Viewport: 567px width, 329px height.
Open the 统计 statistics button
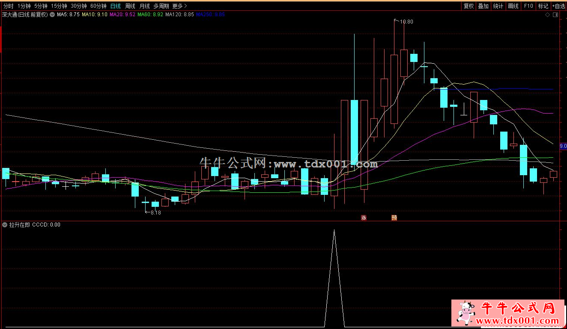[x=498, y=6]
